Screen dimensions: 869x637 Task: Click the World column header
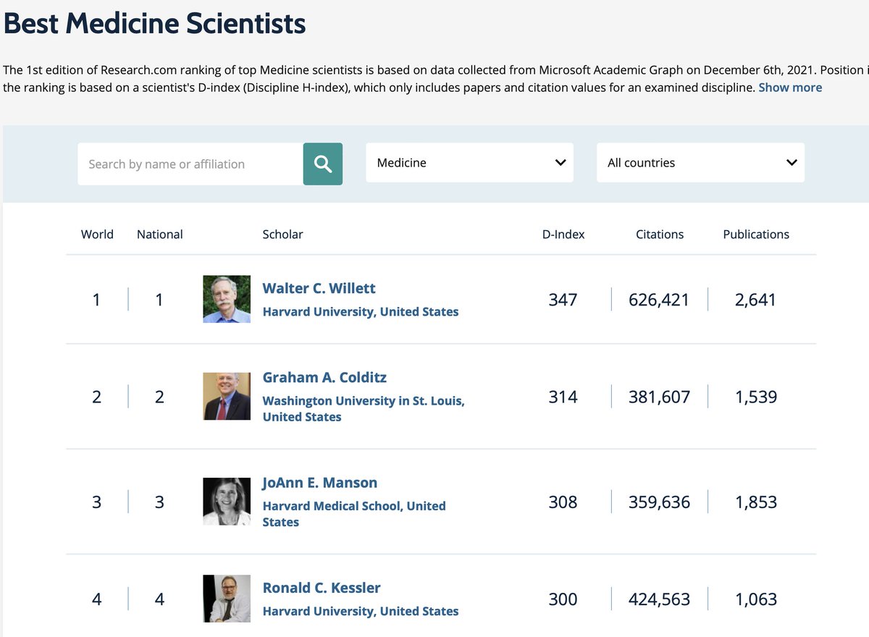click(97, 235)
